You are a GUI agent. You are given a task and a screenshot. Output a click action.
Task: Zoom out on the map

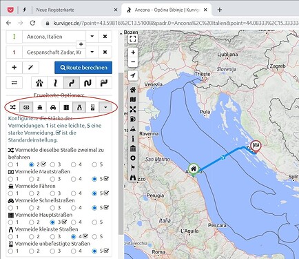click(133, 62)
